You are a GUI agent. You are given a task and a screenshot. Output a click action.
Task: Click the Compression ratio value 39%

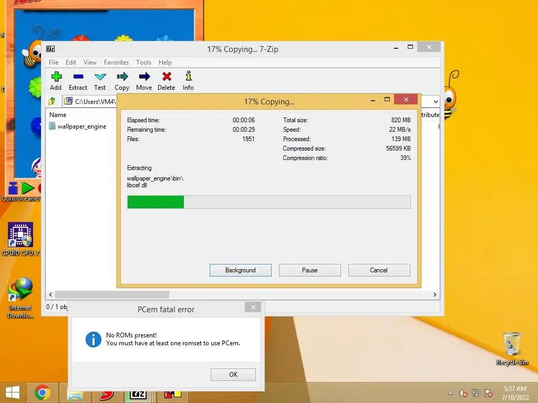405,158
